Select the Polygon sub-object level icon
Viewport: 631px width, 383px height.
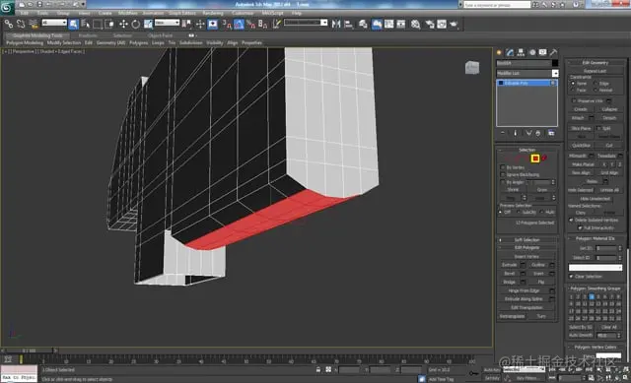(x=535, y=159)
